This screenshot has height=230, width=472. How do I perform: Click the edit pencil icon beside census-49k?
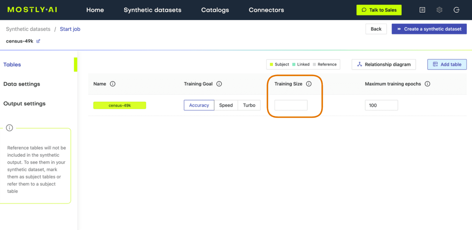point(38,41)
